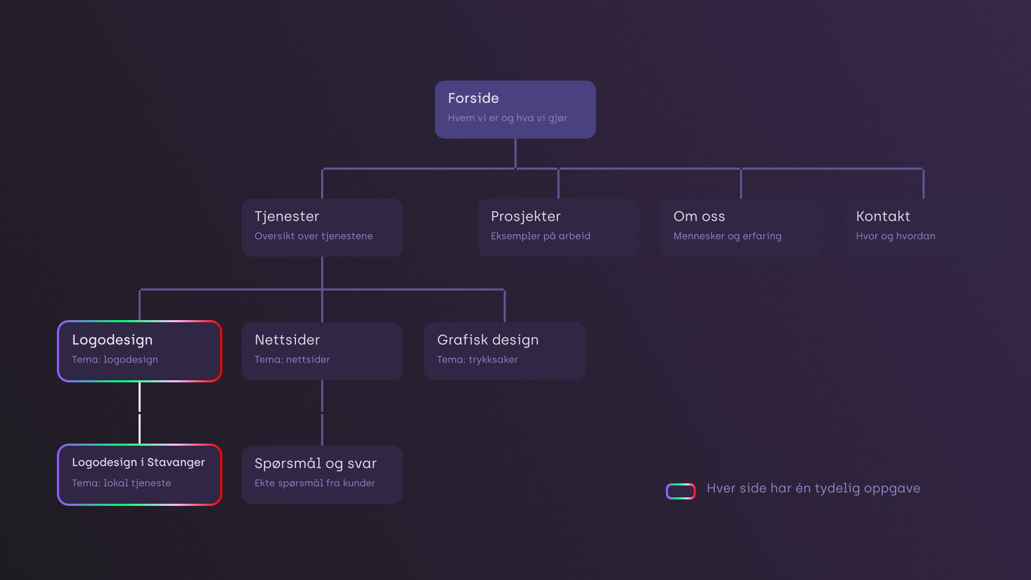1031x580 pixels.
Task: Select the Grafisk design card
Action: tap(505, 351)
